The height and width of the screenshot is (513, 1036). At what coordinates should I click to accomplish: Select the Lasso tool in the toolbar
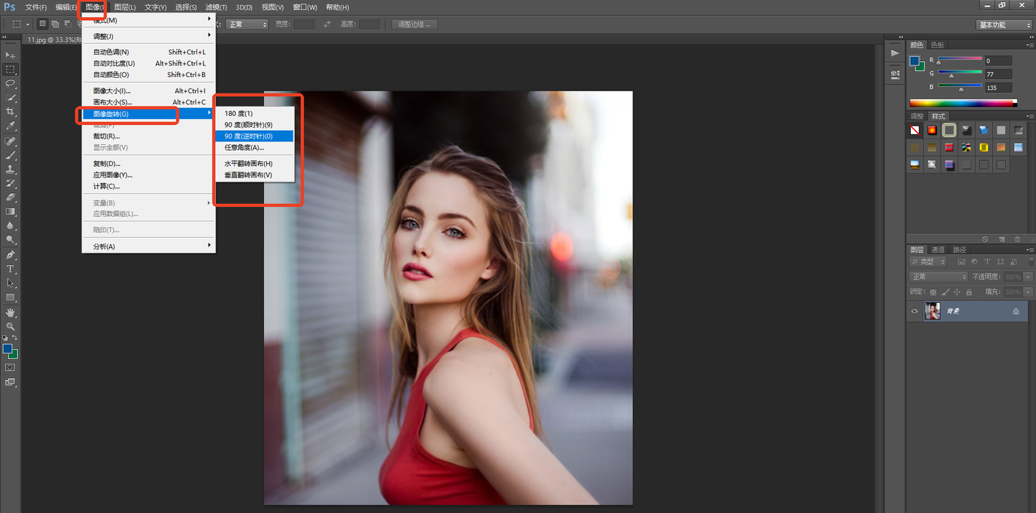pos(11,83)
